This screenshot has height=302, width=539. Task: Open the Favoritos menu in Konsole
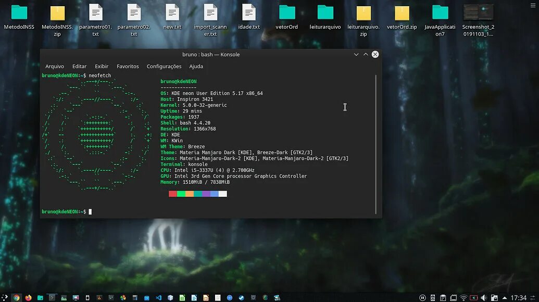click(x=128, y=66)
